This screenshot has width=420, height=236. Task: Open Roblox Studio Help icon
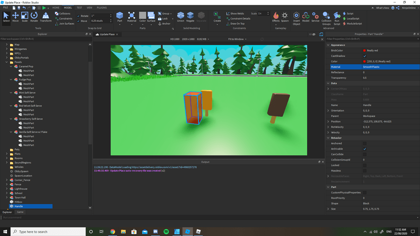click(393, 8)
